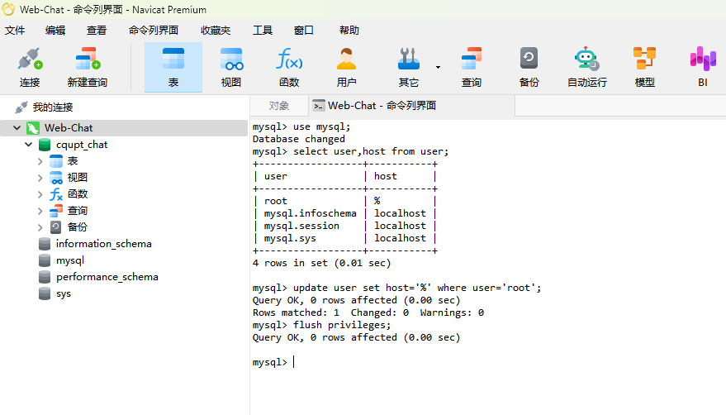Open the 模型 (Model) toolbar icon
The width and height of the screenshot is (726, 415).
644,67
